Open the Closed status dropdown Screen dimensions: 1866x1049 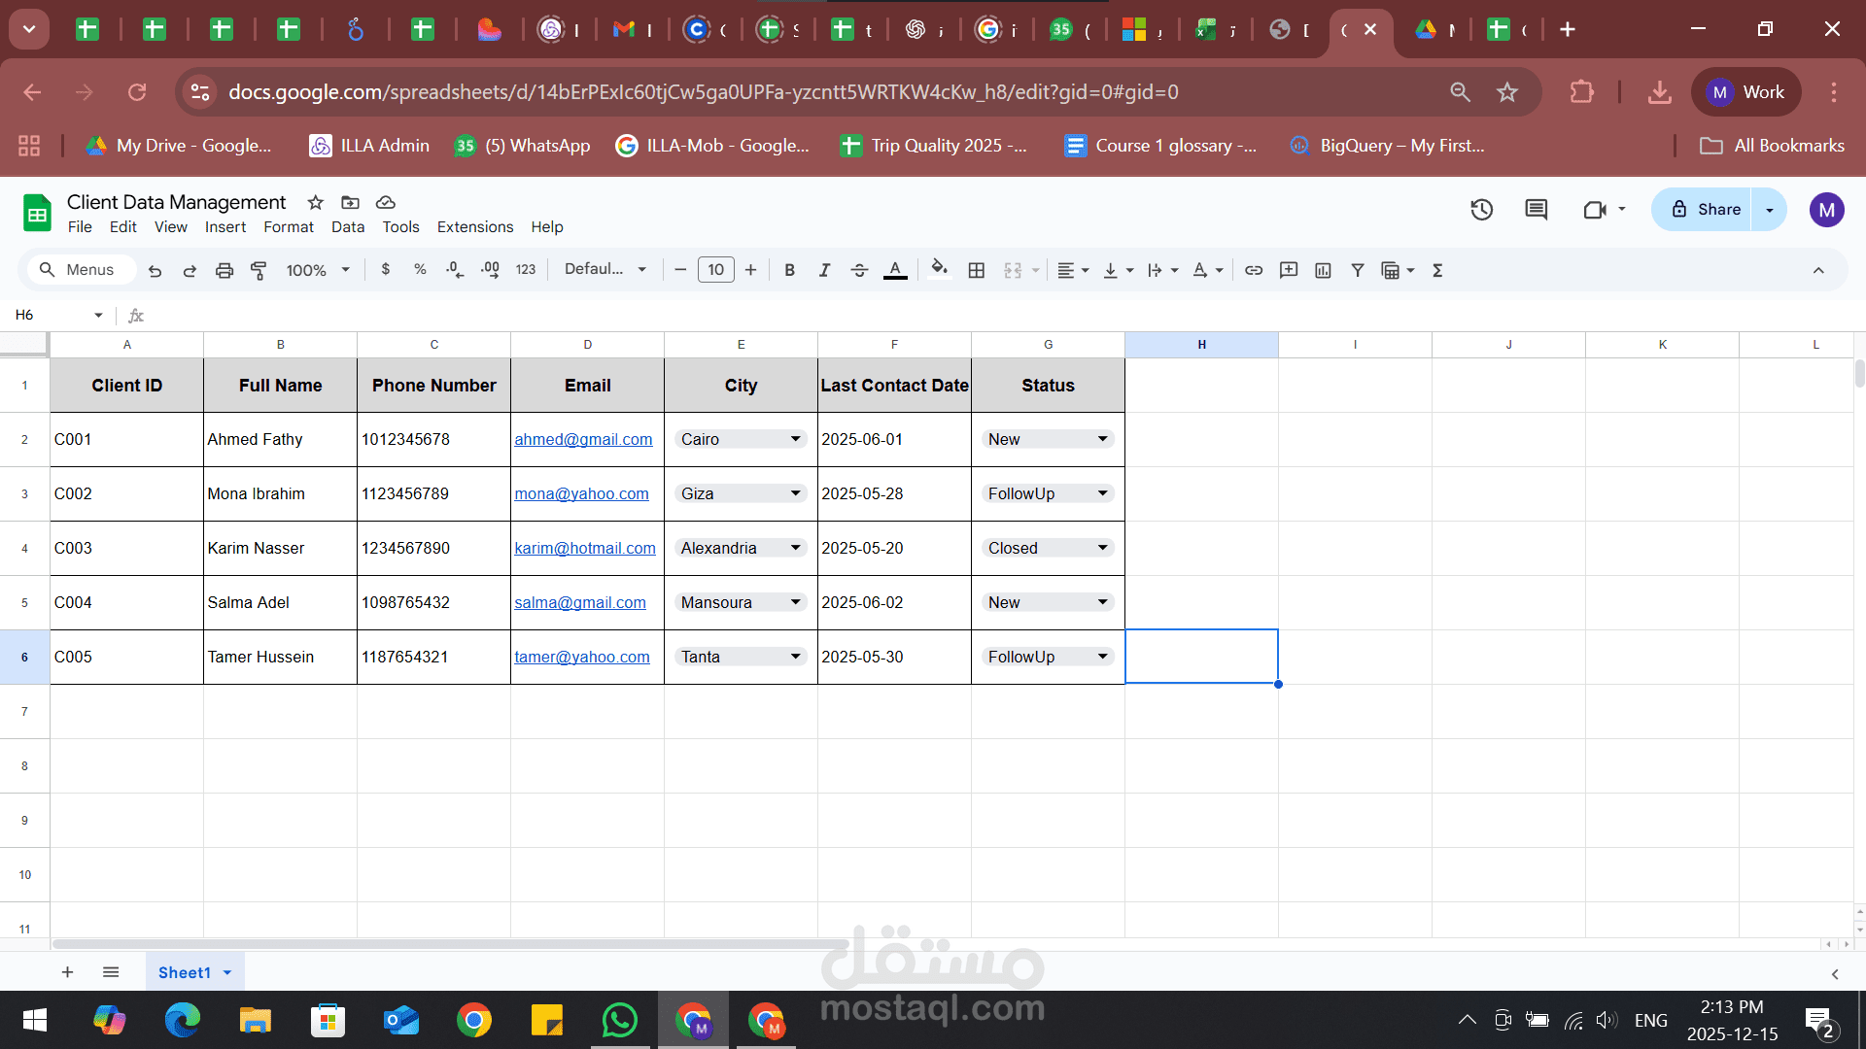coord(1102,548)
